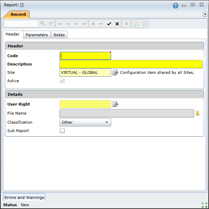The width and height of the screenshot is (209, 209).
Task: Browse File Name with folder icon
Action: click(198, 113)
